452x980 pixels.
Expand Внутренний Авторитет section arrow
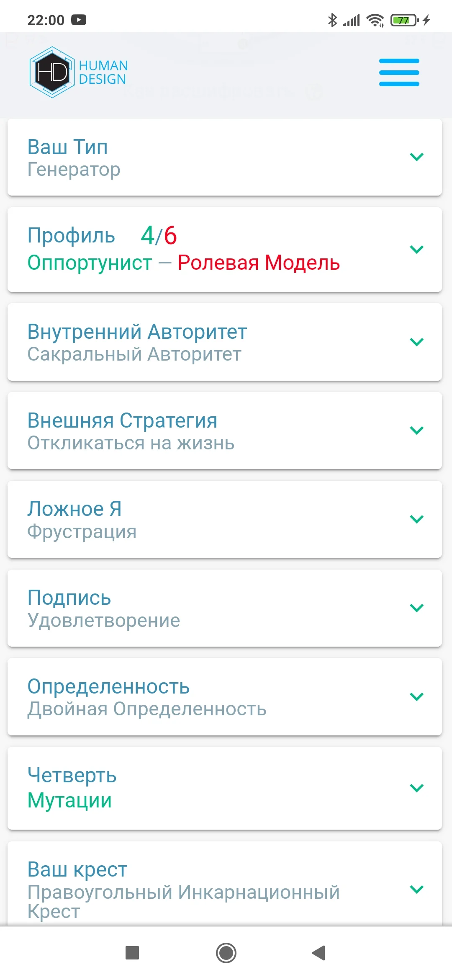[x=417, y=342]
